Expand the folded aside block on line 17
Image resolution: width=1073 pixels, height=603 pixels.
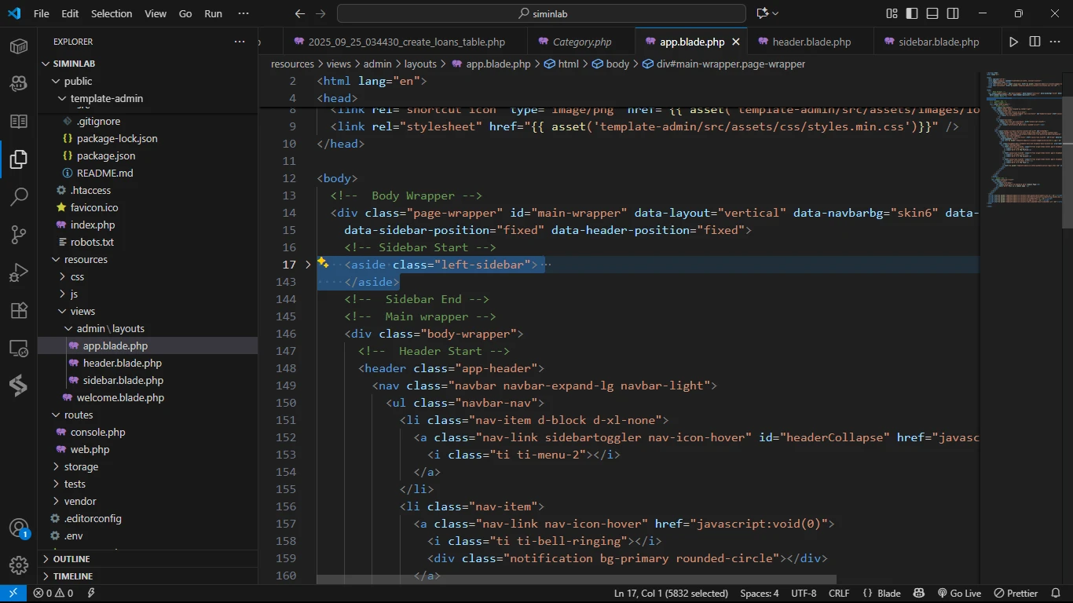point(308,265)
